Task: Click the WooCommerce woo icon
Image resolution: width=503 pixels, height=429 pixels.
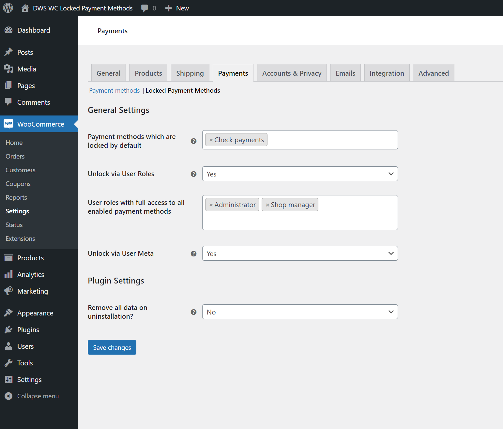Action: pyautogui.click(x=8, y=124)
